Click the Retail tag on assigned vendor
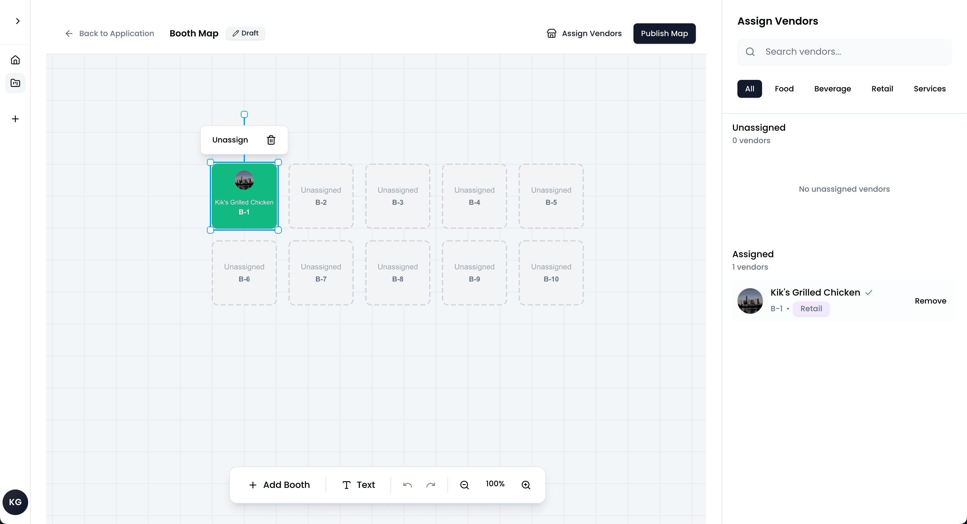 click(x=811, y=308)
